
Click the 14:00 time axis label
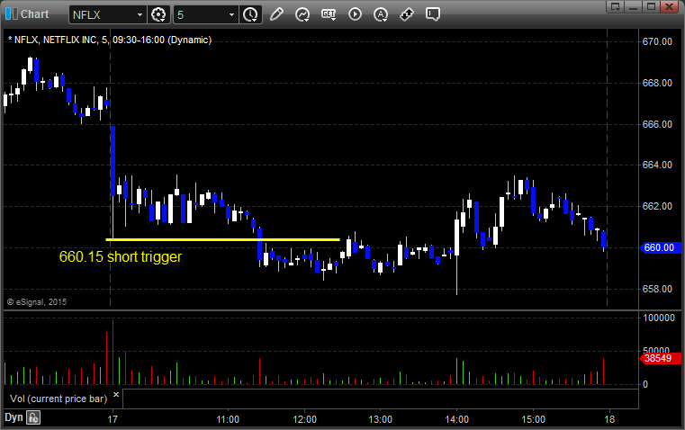coord(457,419)
